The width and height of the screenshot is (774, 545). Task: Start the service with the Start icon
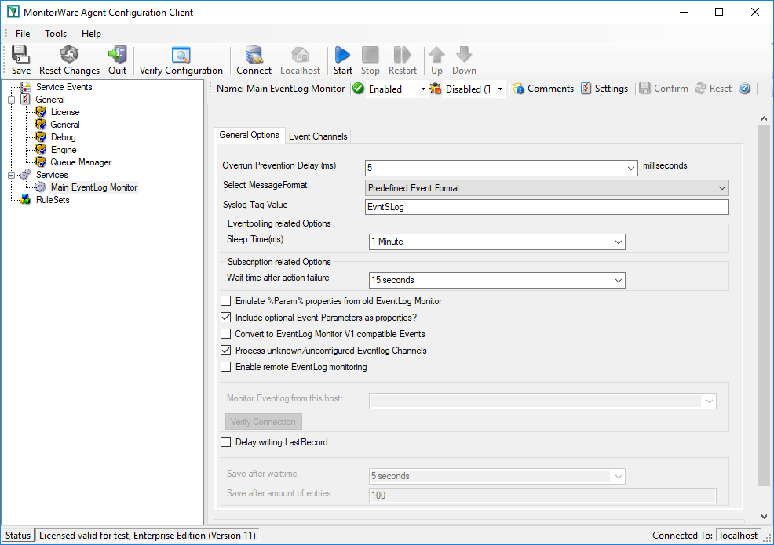point(342,55)
